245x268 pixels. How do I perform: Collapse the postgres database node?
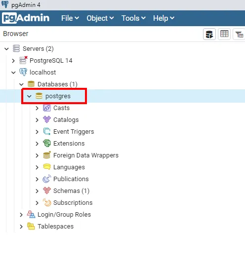click(x=30, y=96)
